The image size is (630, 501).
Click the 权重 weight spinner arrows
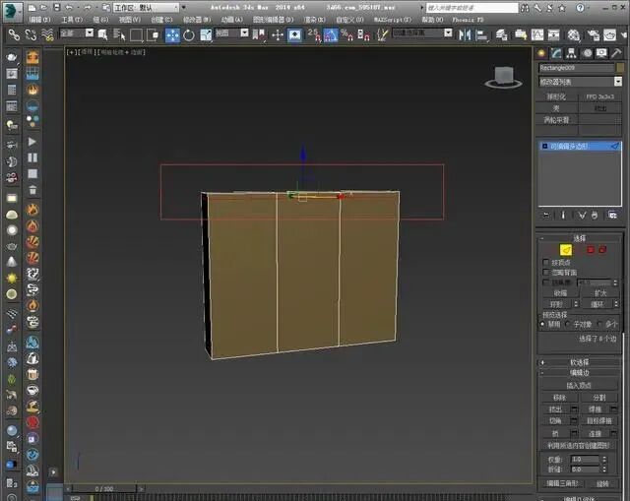[x=604, y=459]
